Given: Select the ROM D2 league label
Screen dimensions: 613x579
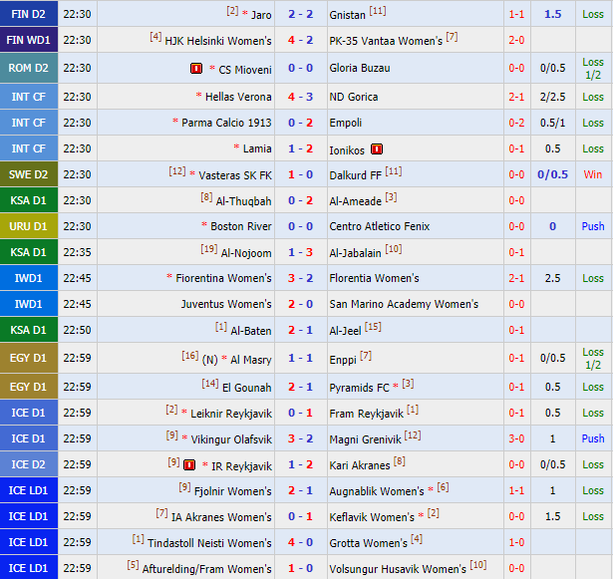Looking at the screenshot, I should click(29, 68).
